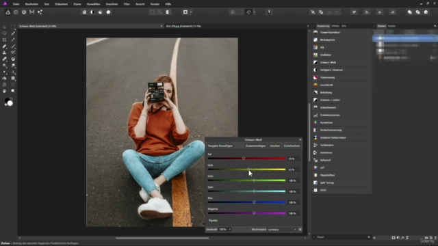
Task: Switch to the Develop Persona icon
Action: [x=24, y=12]
